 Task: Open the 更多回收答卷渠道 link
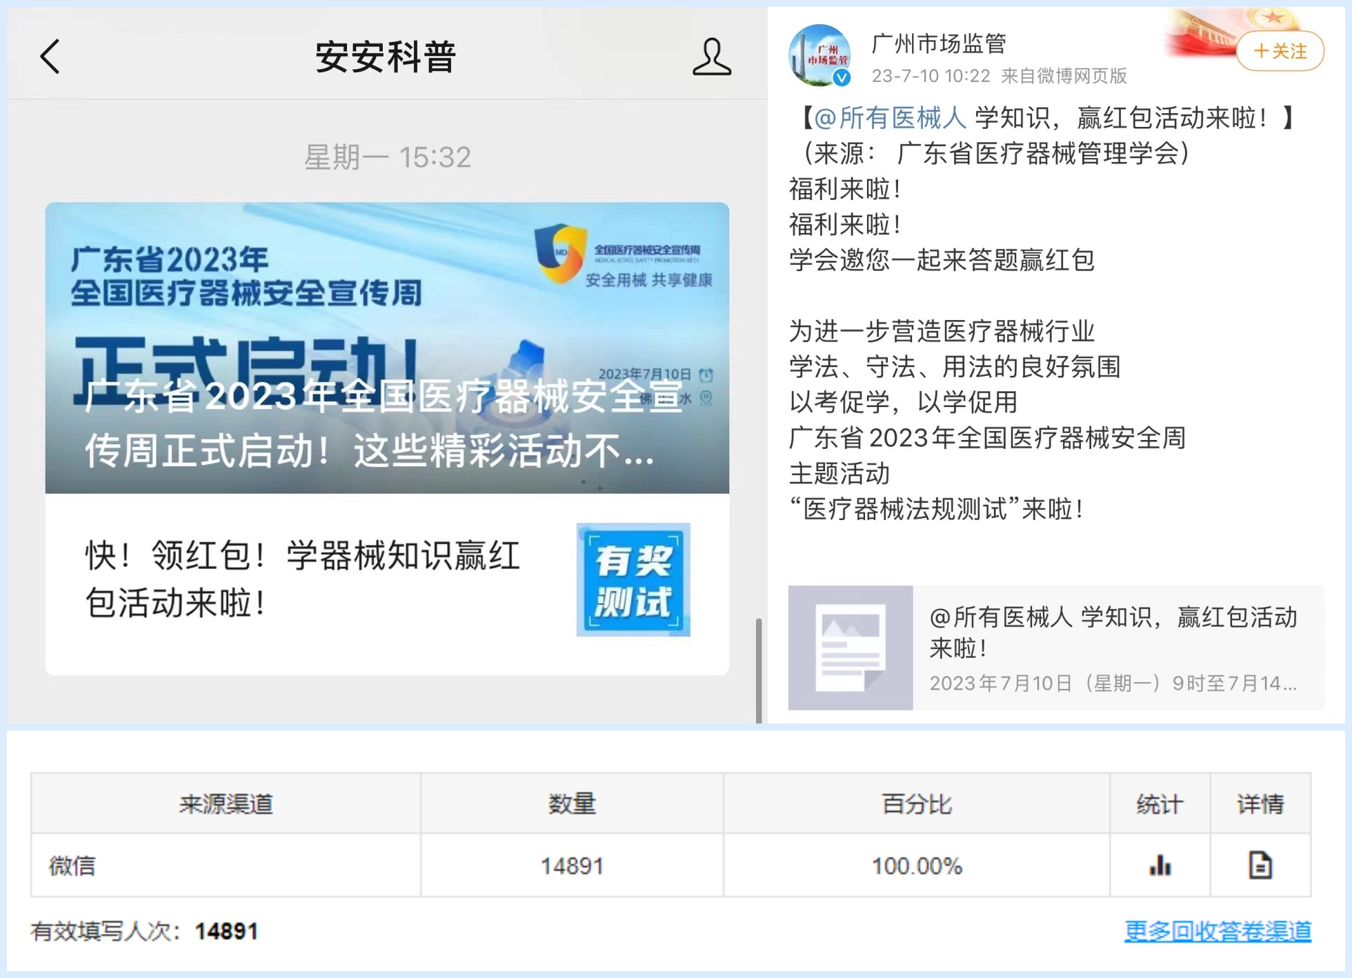1217,931
